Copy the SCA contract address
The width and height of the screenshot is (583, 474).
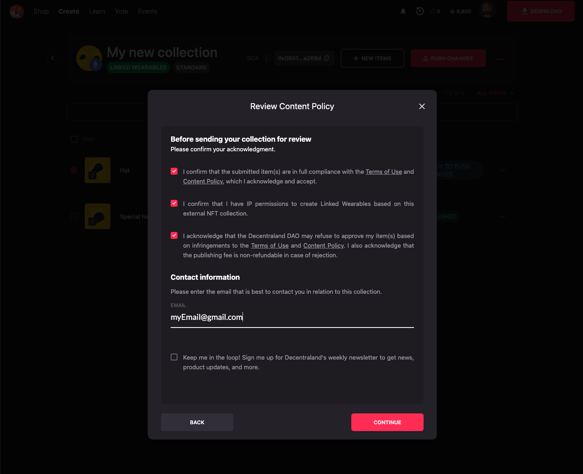327,58
